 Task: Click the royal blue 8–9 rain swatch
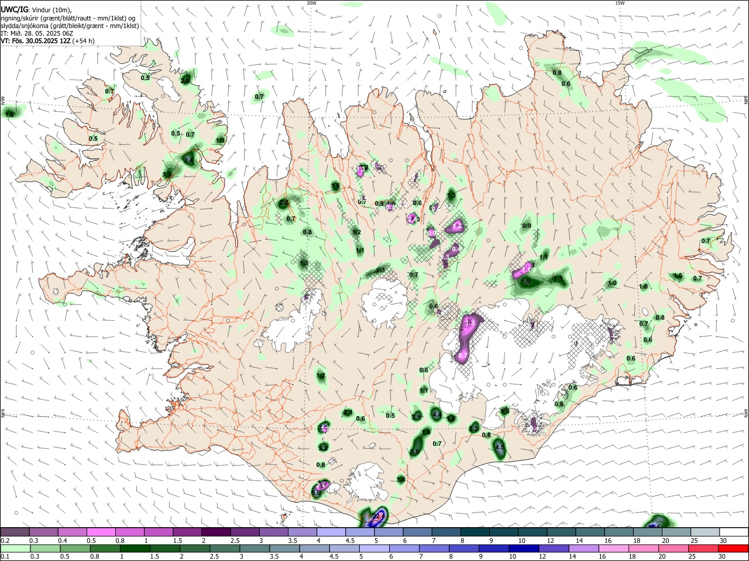pyautogui.click(x=463, y=548)
